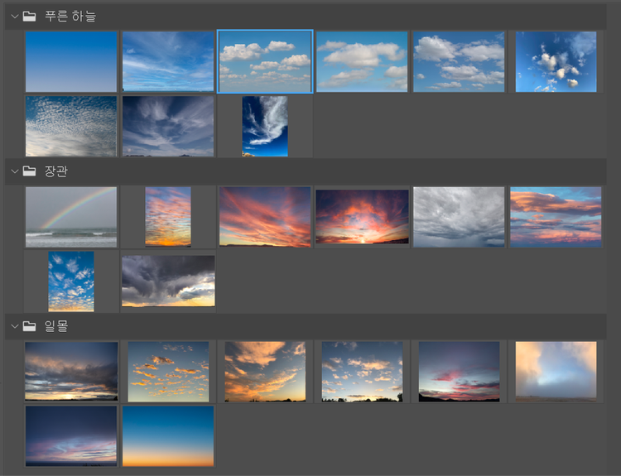Screen dimensions: 621x476
Task: Select the mackerel altocumulus rippled sky
Action: pos(71,126)
